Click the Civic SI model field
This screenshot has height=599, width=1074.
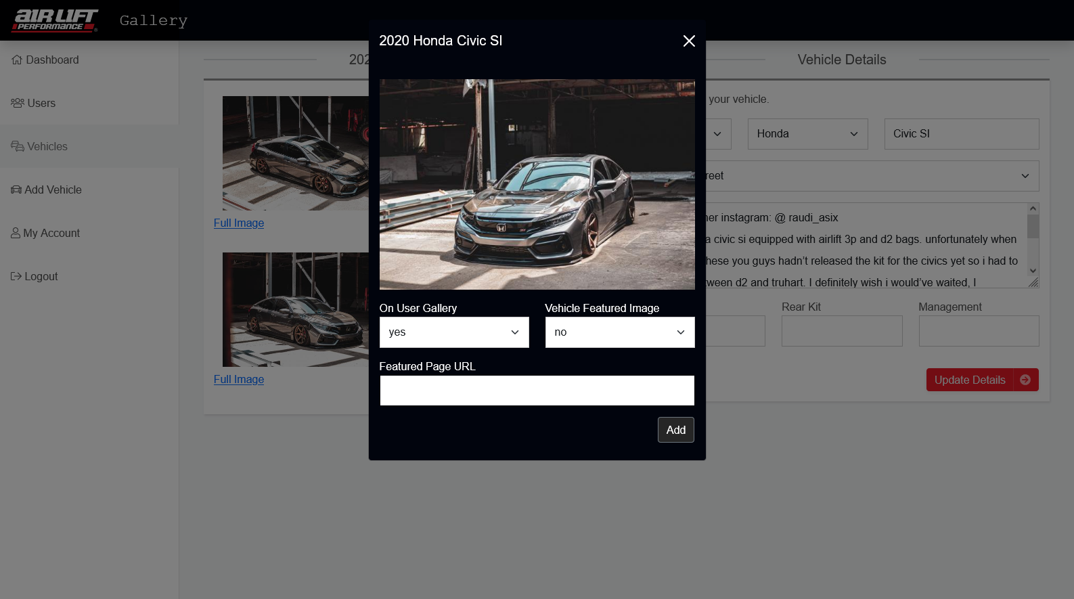(x=962, y=134)
